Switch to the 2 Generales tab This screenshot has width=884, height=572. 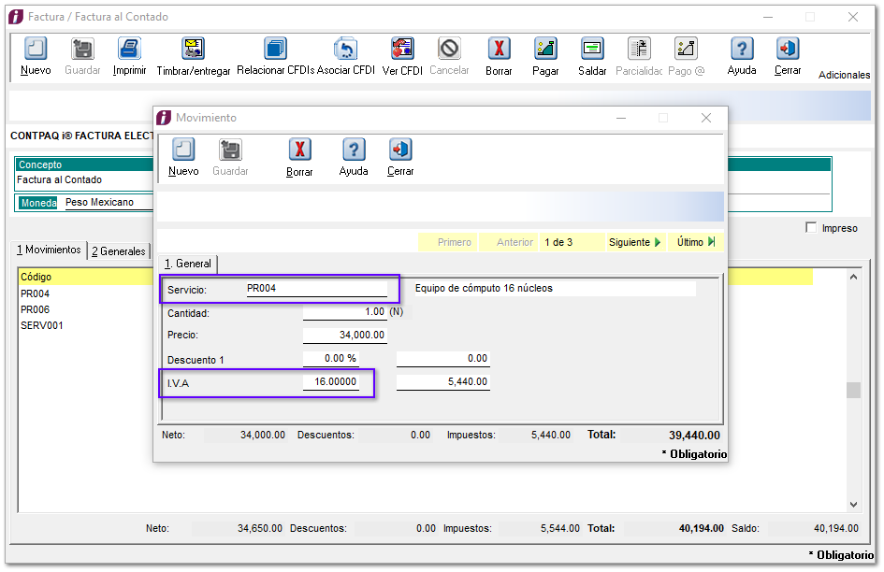pyautogui.click(x=119, y=250)
